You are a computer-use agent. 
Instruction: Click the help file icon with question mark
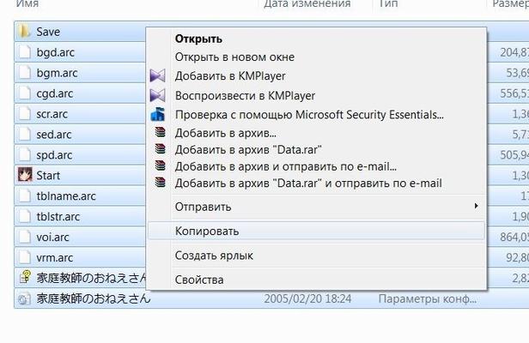click(25, 277)
